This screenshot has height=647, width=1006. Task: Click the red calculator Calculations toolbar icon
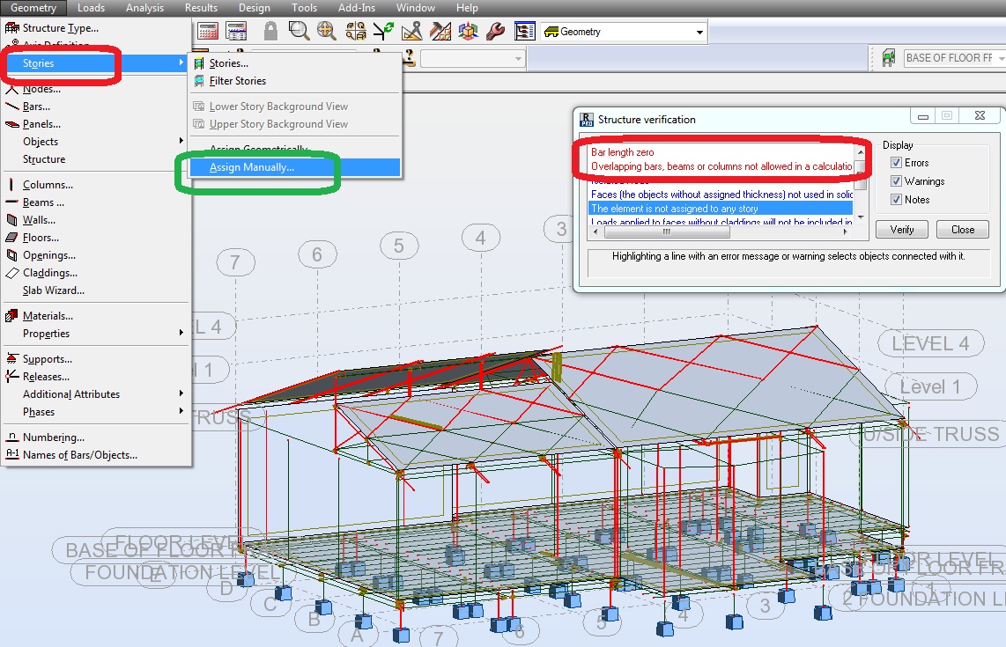(x=208, y=31)
